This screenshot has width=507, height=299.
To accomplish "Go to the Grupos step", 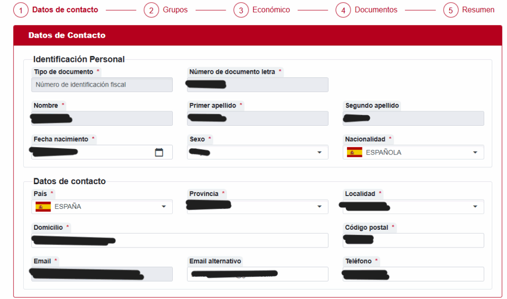I will [x=175, y=10].
